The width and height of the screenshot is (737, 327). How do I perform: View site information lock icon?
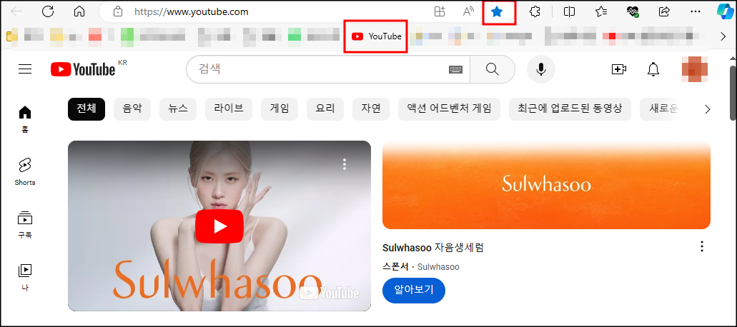118,11
